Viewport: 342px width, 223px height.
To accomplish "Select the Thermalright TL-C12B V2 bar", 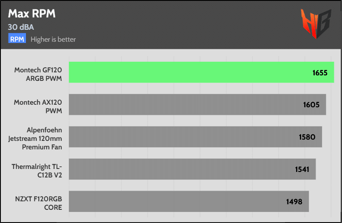I will pyautogui.click(x=192, y=169).
